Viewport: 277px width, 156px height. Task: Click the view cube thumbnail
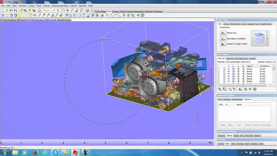[x=259, y=38]
